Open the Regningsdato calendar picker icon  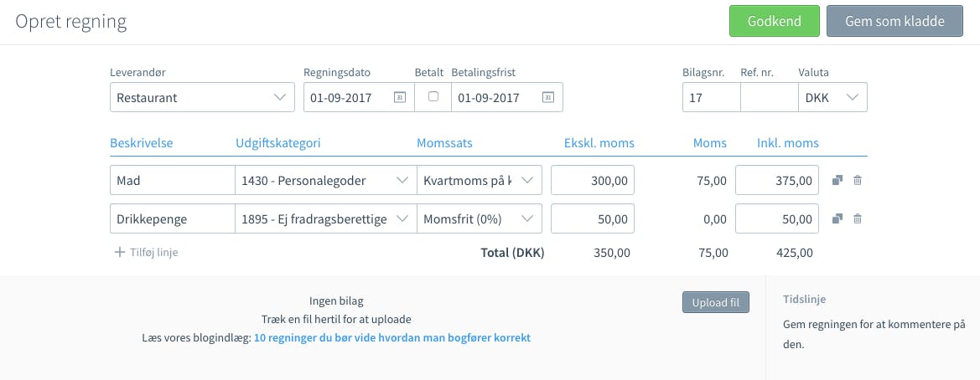(x=399, y=97)
